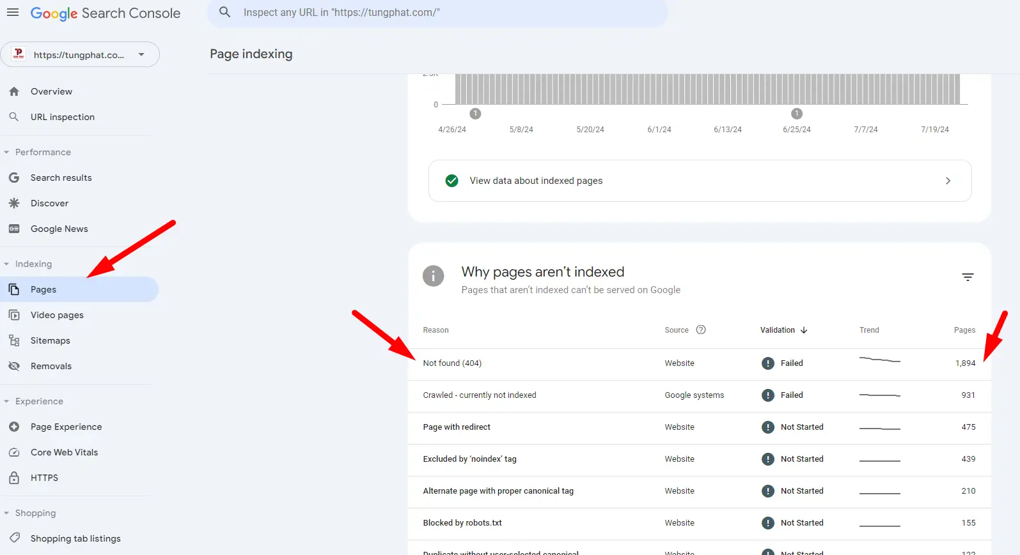Click the green check icon on indexed pages card
Viewport: 1020px width, 555px height.
pos(451,181)
